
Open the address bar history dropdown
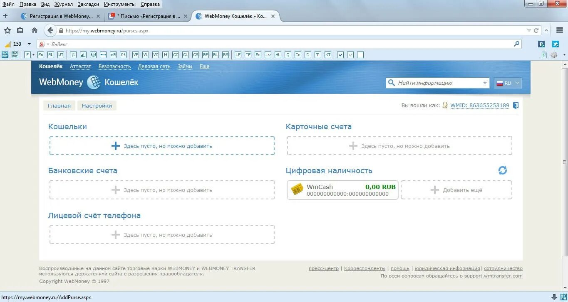coord(529,30)
